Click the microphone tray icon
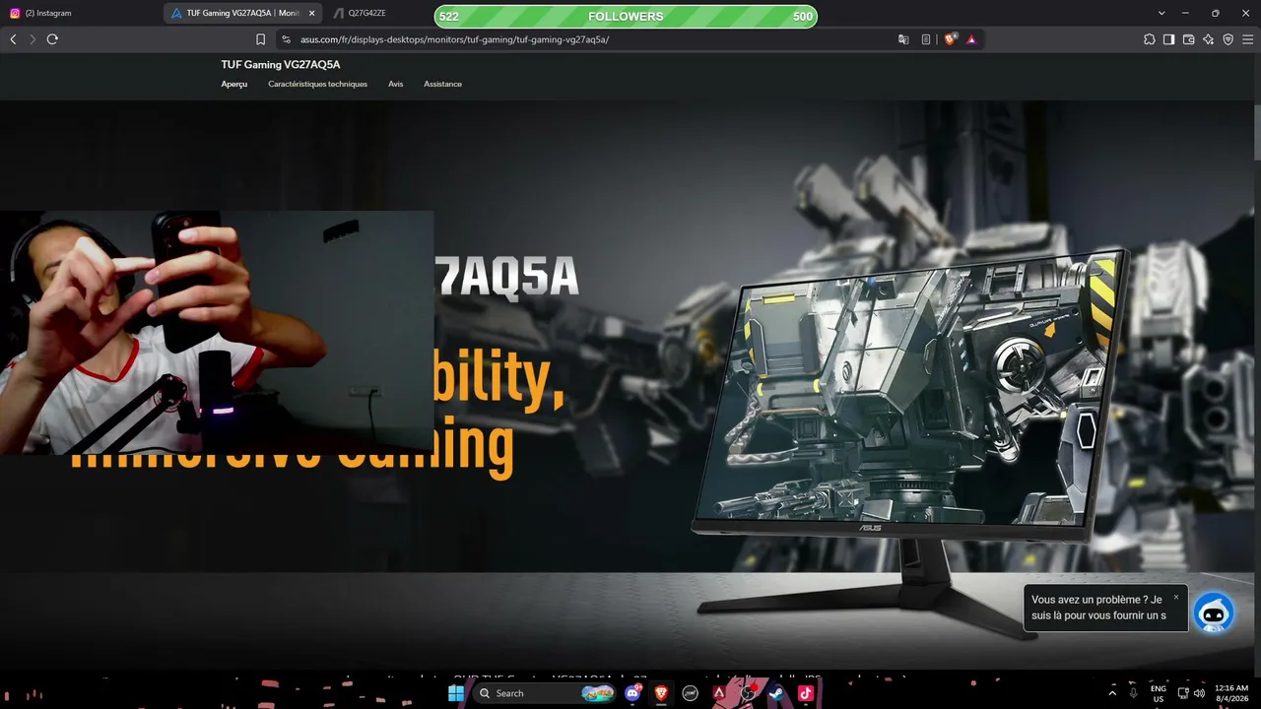 coord(1134,693)
